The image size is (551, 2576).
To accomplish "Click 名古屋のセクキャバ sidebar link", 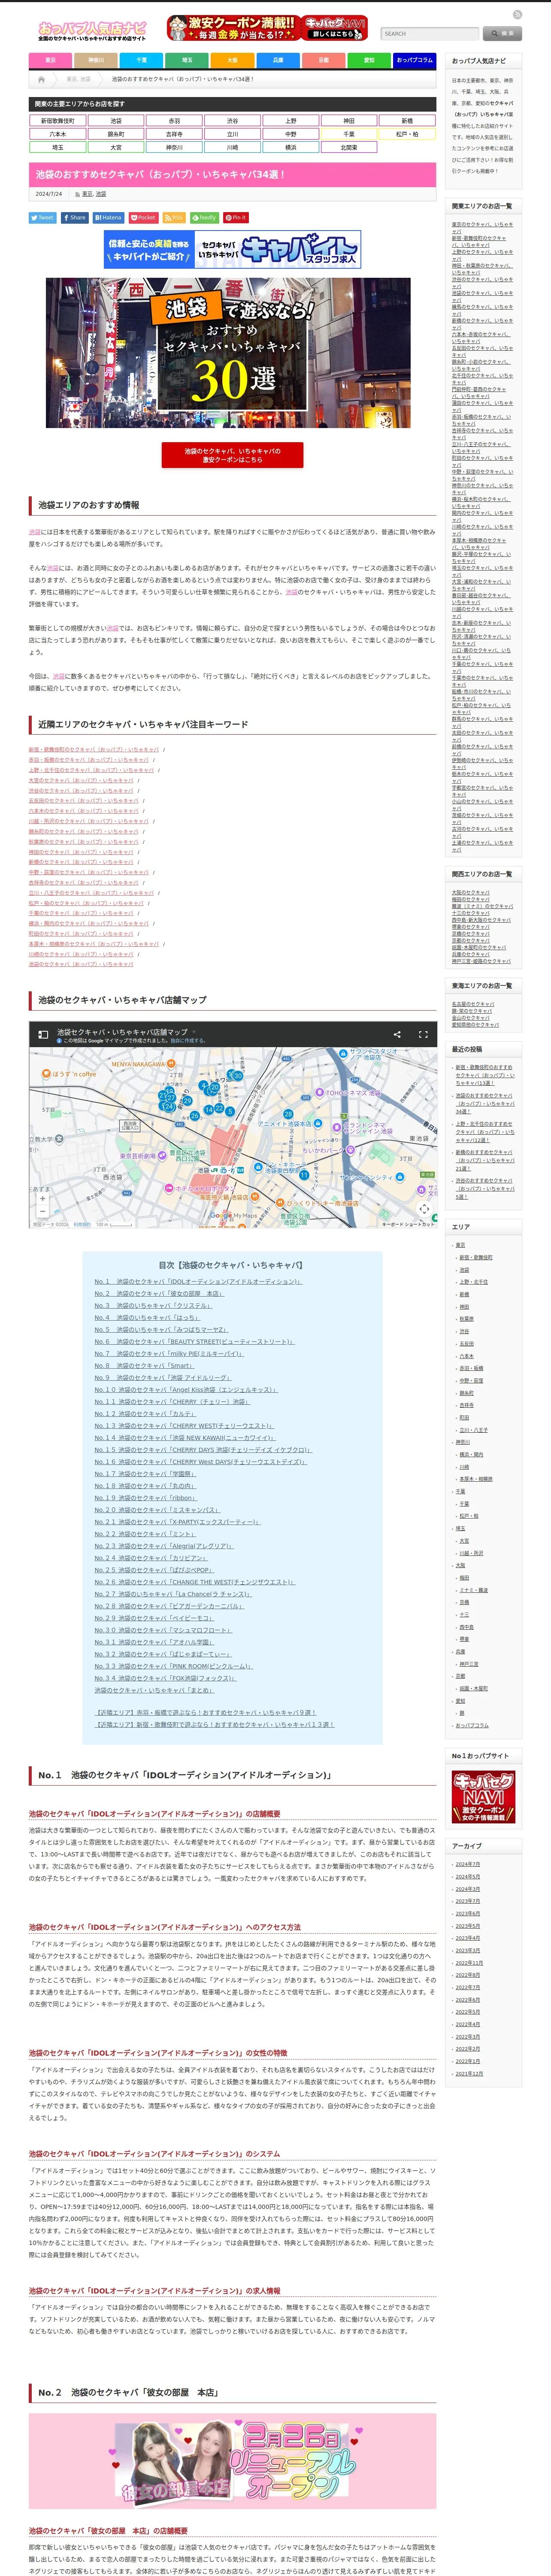I will coord(473,1004).
